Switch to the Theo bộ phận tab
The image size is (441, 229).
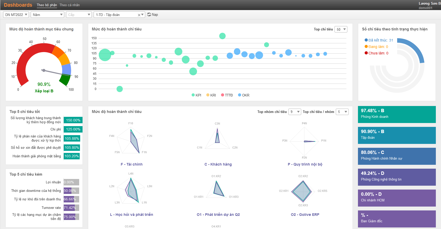tap(47, 5)
